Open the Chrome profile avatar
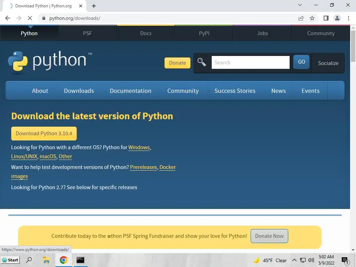Screen dimensions: 356x267 337,18
